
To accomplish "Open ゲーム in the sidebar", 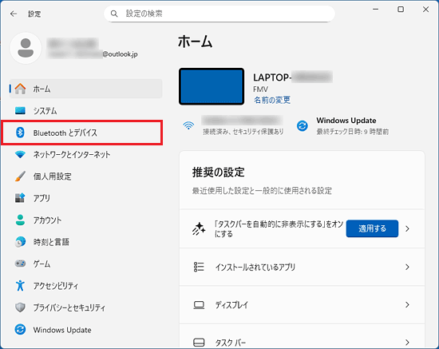I will (85, 264).
